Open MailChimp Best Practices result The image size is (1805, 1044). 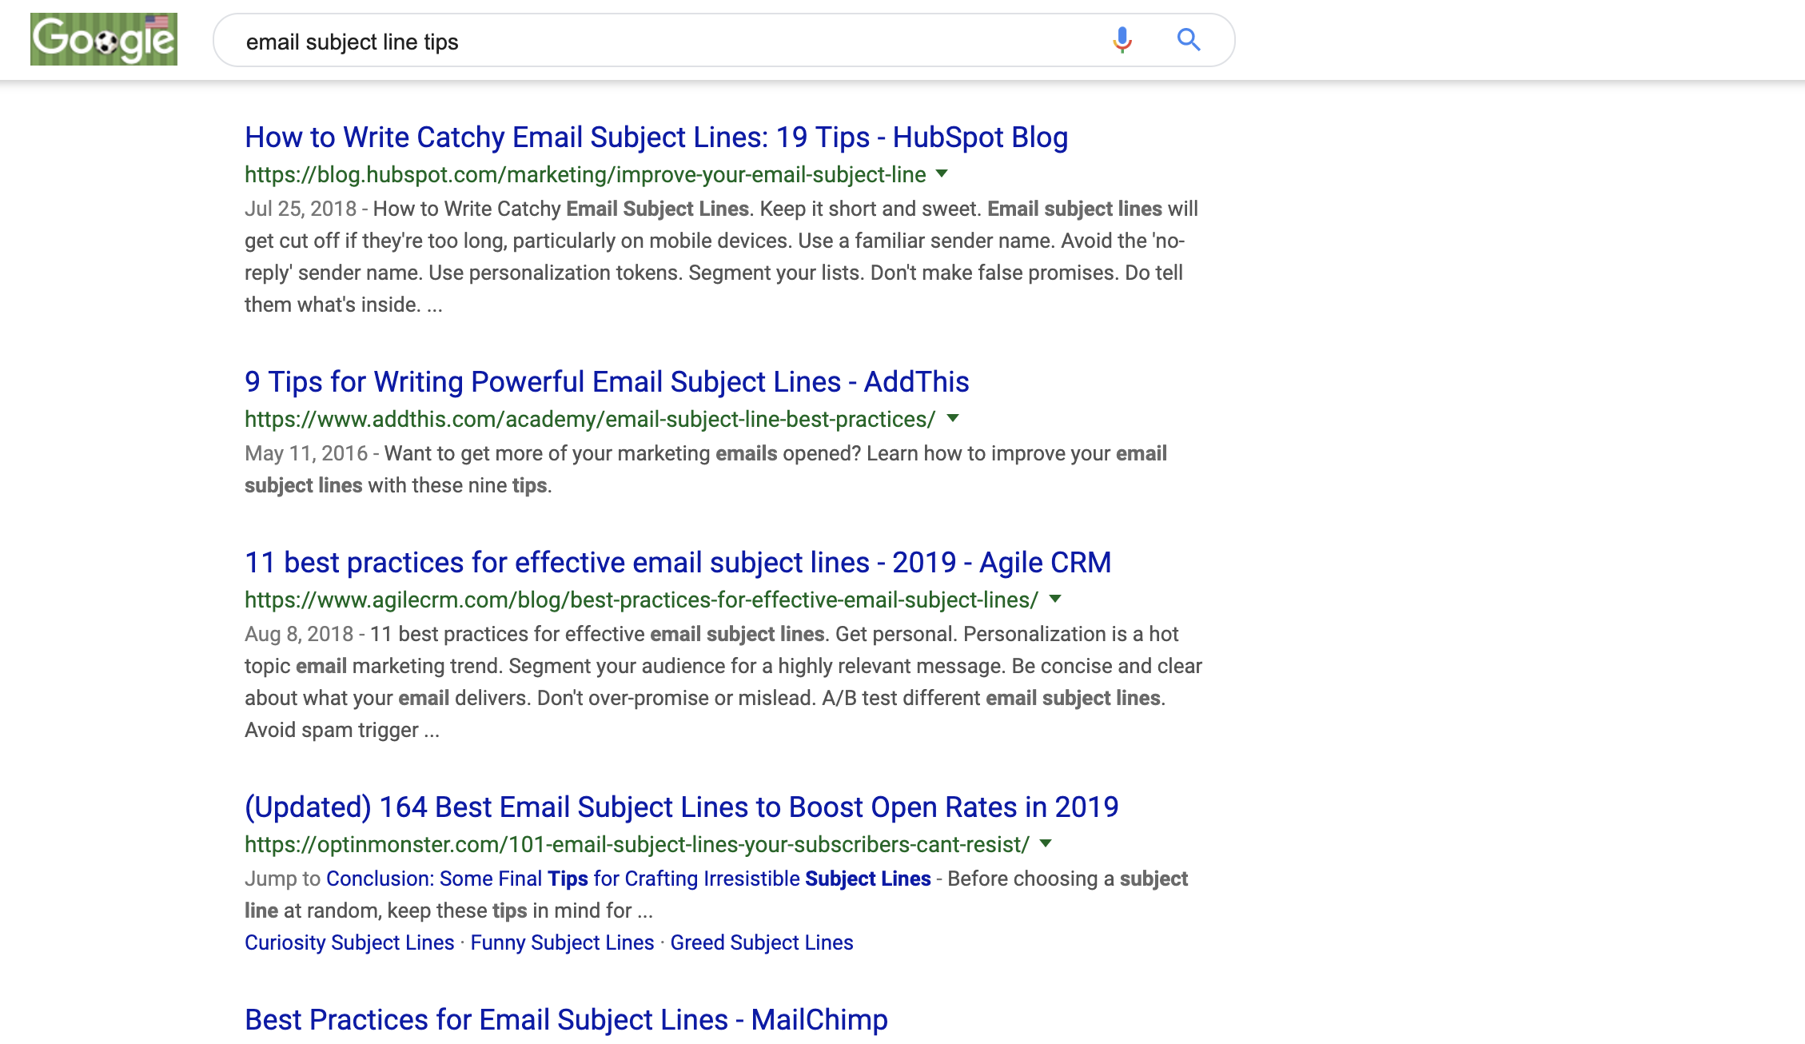[x=566, y=1020]
